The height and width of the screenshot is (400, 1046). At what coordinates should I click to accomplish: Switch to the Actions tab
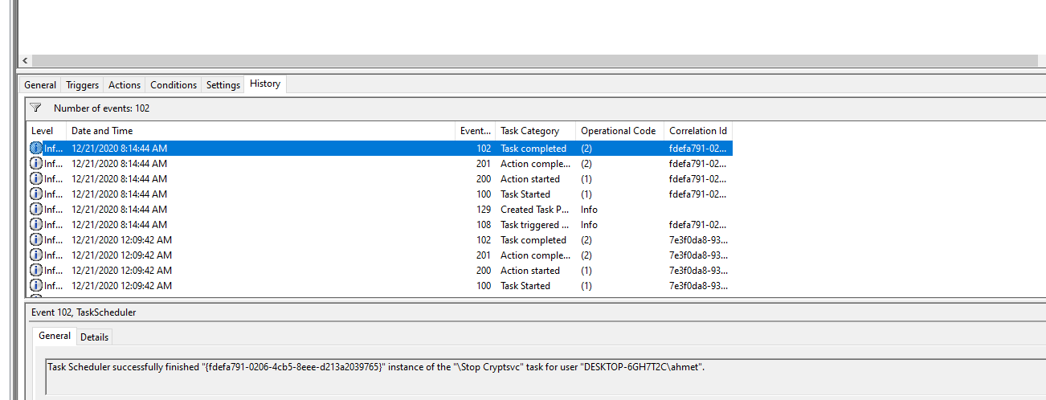pos(125,85)
